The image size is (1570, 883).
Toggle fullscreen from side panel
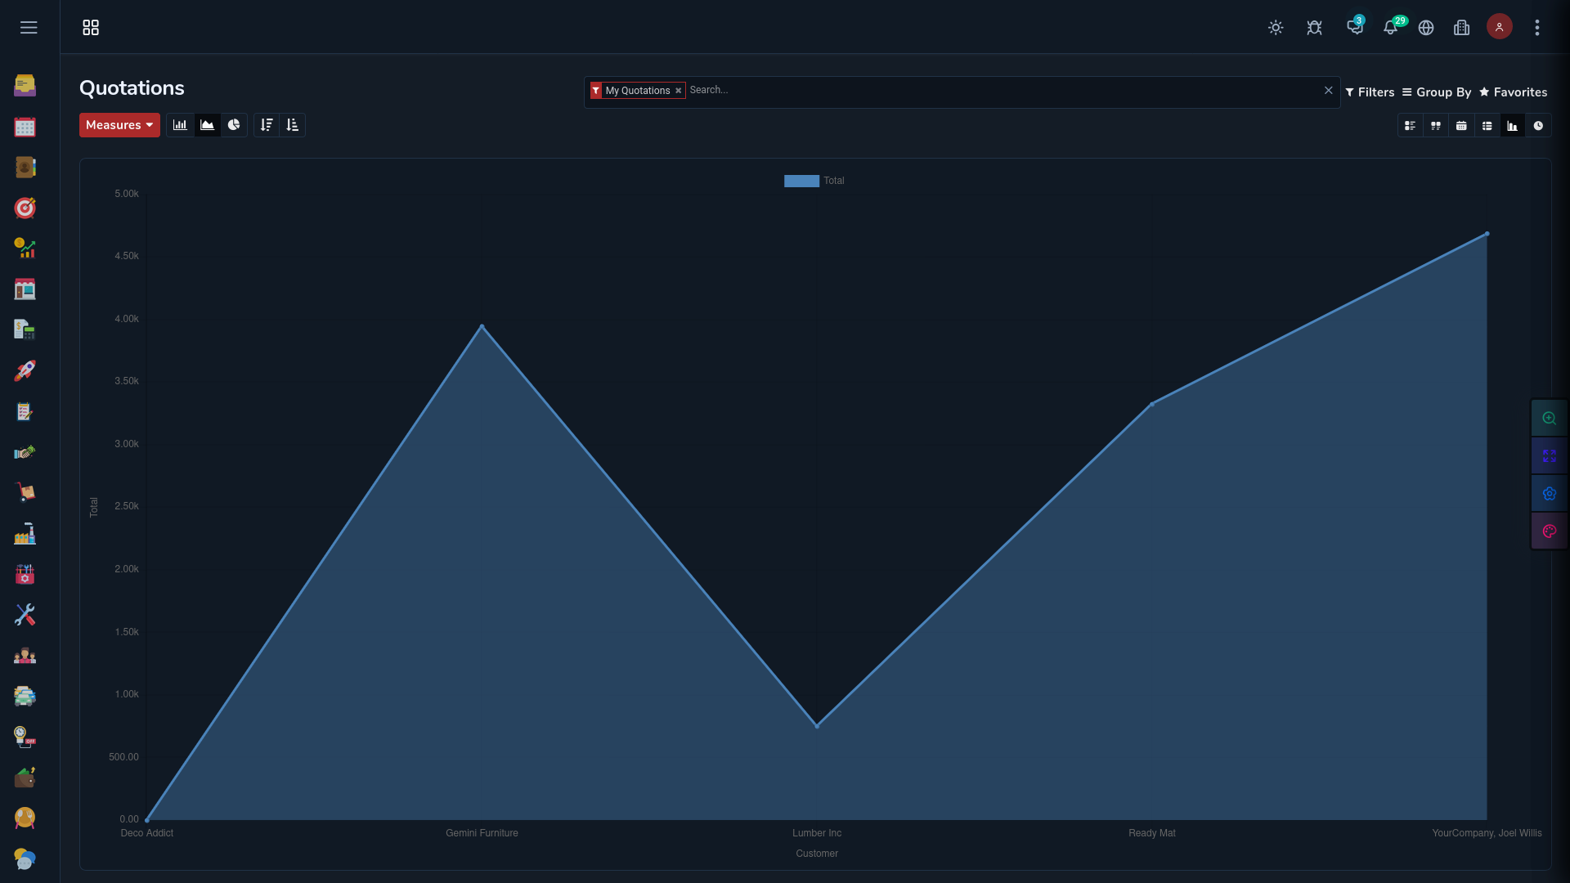coord(1549,456)
